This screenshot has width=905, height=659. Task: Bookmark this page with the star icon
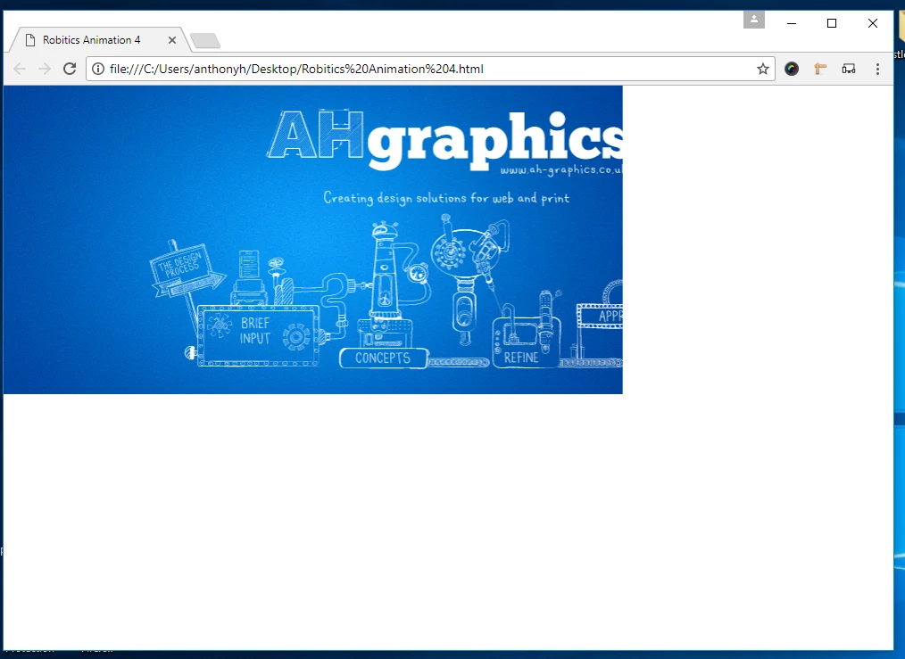[762, 69]
